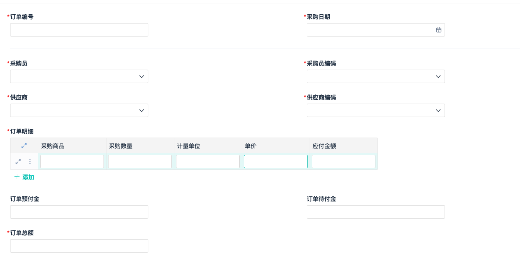Open the calendar icon in 采购日期 field
Image resolution: width=520 pixels, height=266 pixels.
click(x=438, y=30)
